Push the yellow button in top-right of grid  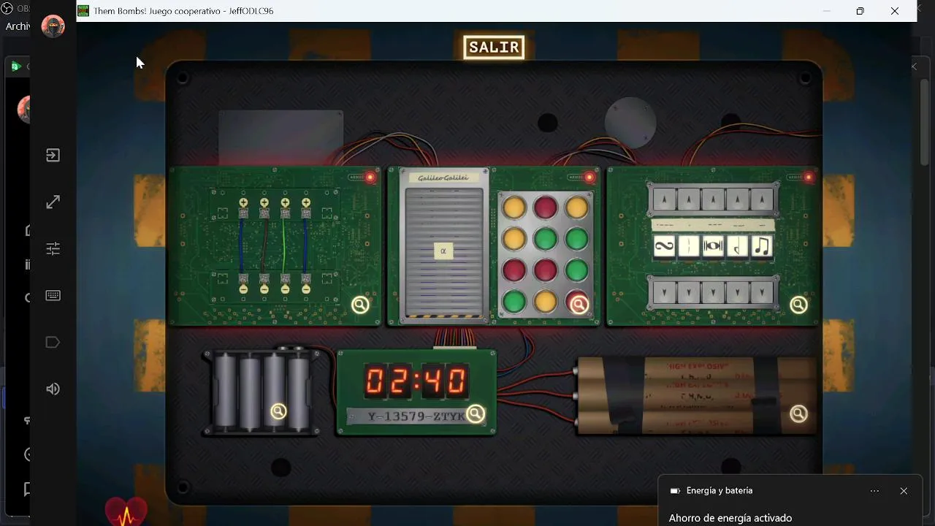pos(577,207)
